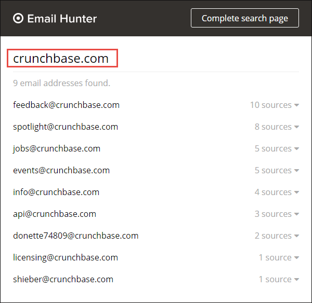Image resolution: width=312 pixels, height=303 pixels.
Task: Select the feedback@crunchbase.com email address
Action: 66,105
